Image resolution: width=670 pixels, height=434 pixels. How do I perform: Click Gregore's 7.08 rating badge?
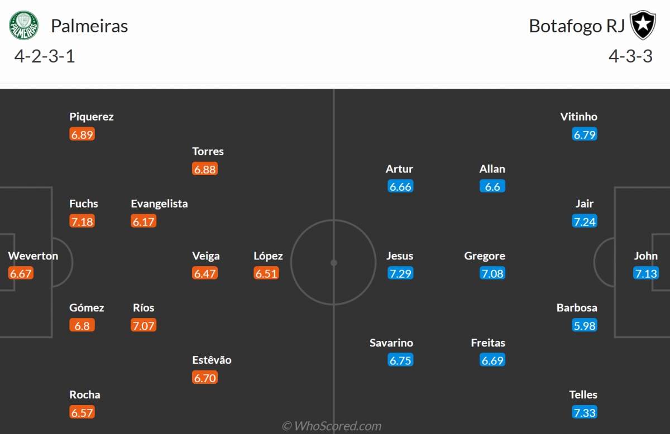pyautogui.click(x=492, y=273)
